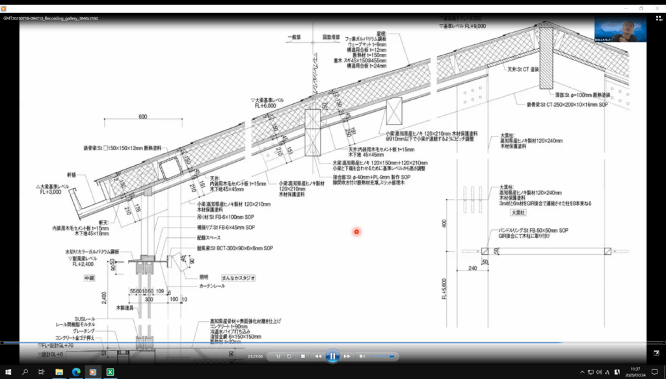Launch Microsoft Edge from taskbar
This screenshot has height=379, width=666.
(75, 372)
